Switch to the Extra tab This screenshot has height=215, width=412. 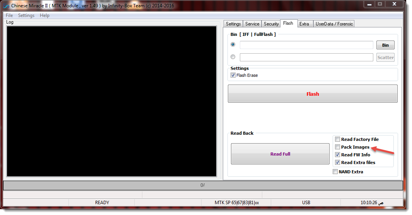tap(304, 24)
